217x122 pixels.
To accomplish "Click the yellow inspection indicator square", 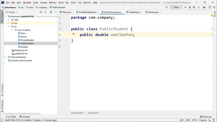I will click(212, 16).
